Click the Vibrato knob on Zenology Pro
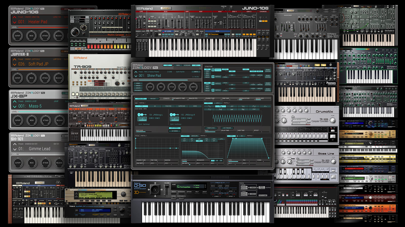The width and height of the screenshot is (405, 227). 193,87
